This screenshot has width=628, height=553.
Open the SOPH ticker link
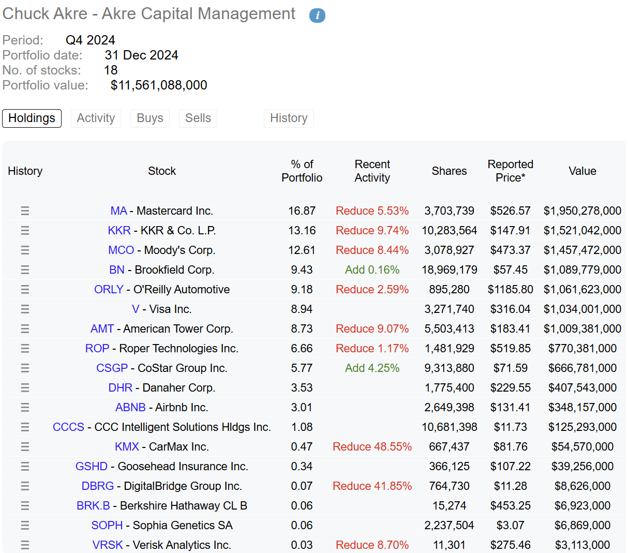click(x=107, y=525)
